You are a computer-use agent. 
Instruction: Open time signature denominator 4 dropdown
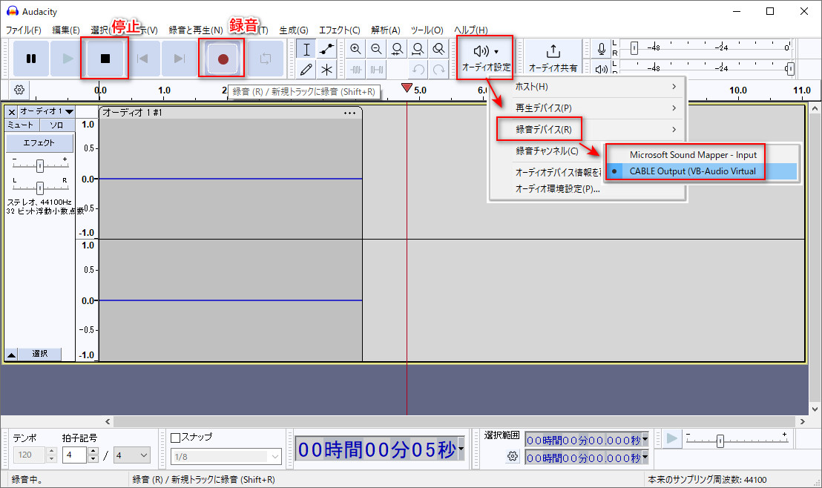132,455
